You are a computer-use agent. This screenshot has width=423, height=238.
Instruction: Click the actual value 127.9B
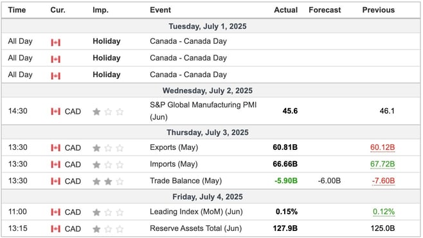285,228
